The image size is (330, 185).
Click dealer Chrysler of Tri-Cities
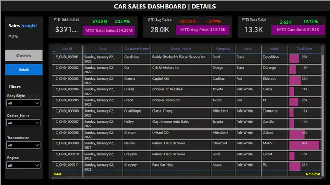click(x=167, y=89)
